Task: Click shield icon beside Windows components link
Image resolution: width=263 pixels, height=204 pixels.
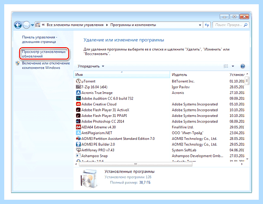Action: point(18,63)
